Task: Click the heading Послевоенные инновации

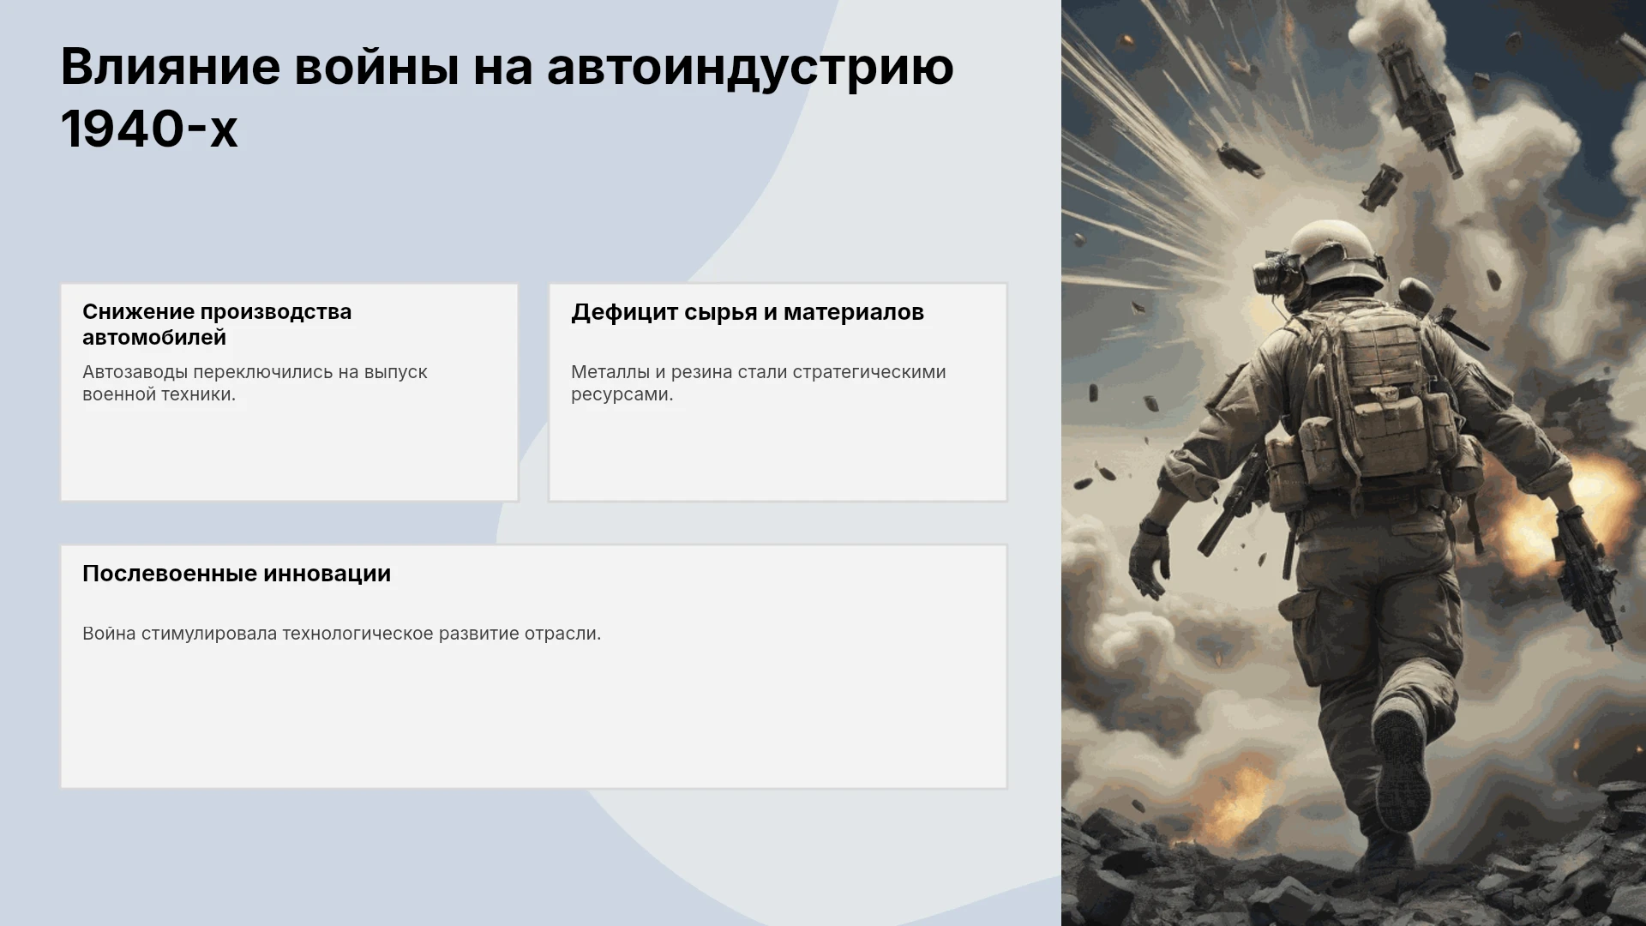Action: click(237, 574)
